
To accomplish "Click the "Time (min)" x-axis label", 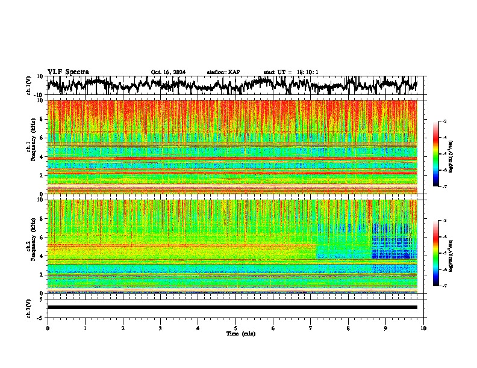I will (x=241, y=334).
